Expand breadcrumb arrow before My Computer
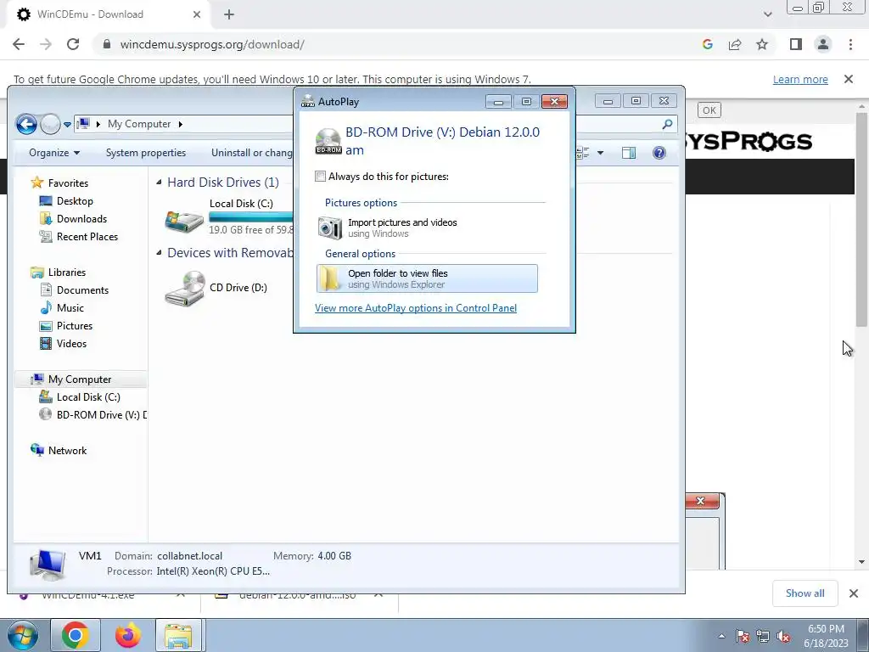The height and width of the screenshot is (652, 869). pyautogui.click(x=98, y=124)
